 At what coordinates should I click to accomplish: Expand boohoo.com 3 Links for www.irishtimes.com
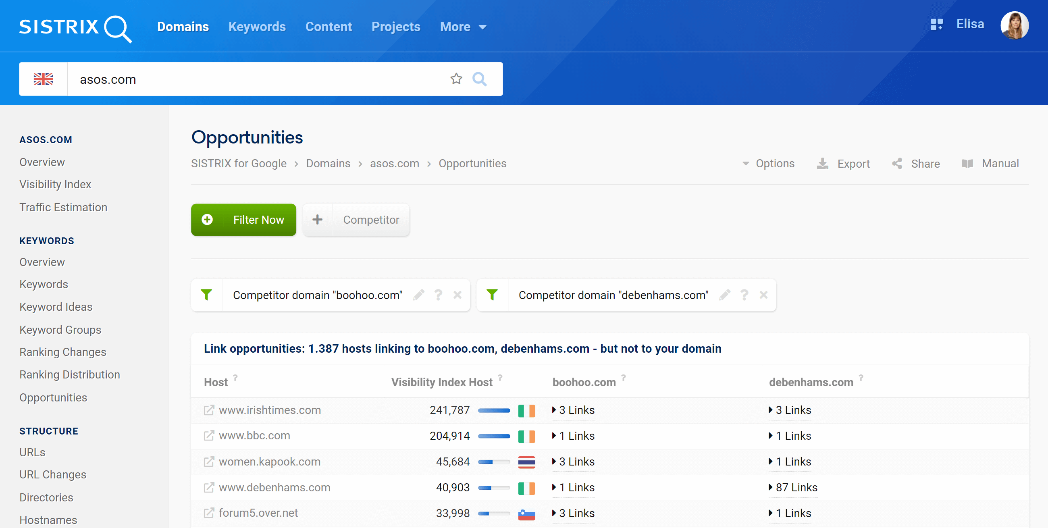573,410
